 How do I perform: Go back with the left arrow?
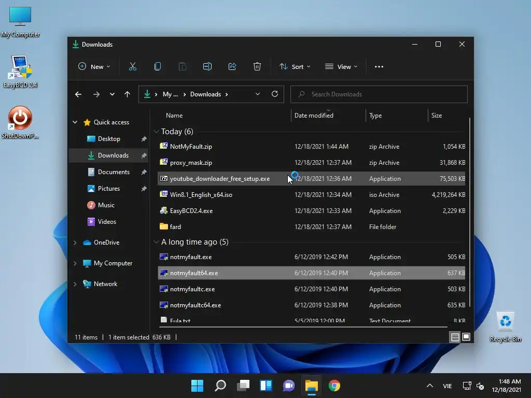pyautogui.click(x=78, y=94)
